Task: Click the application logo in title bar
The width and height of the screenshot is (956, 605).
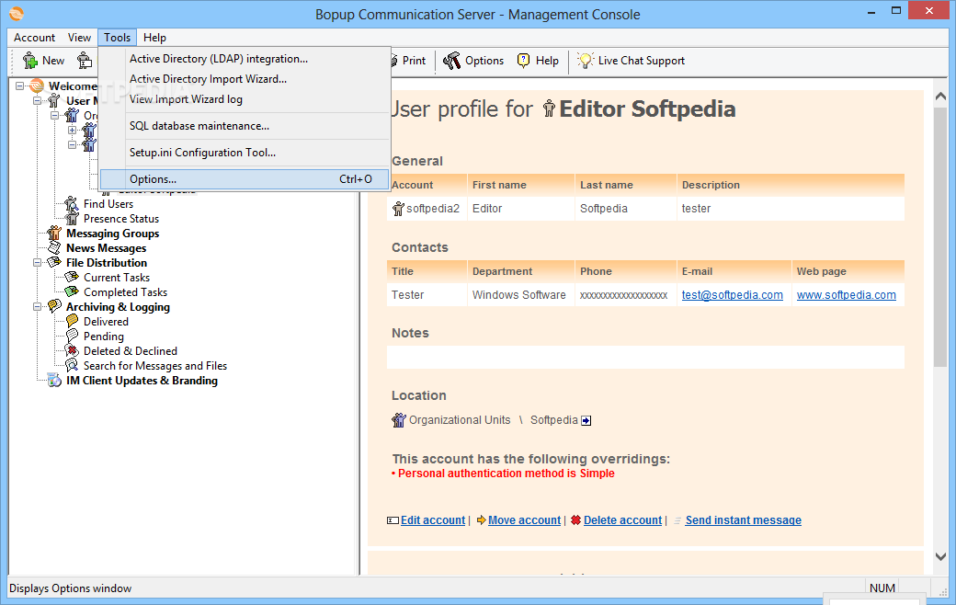Action: 17,13
